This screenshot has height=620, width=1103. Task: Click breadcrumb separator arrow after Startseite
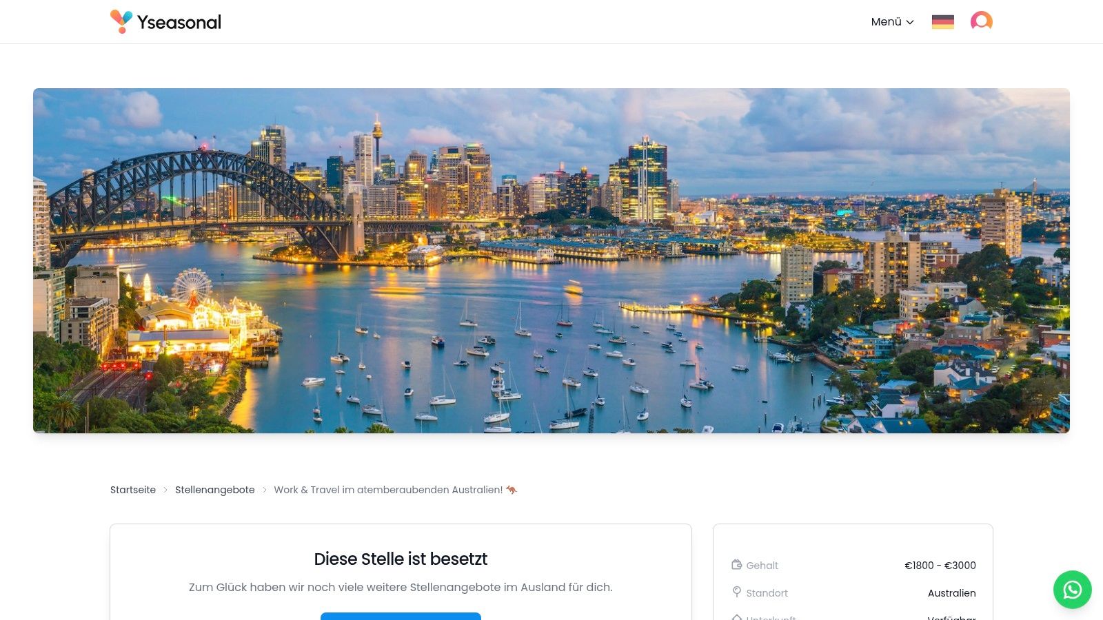[x=165, y=490]
